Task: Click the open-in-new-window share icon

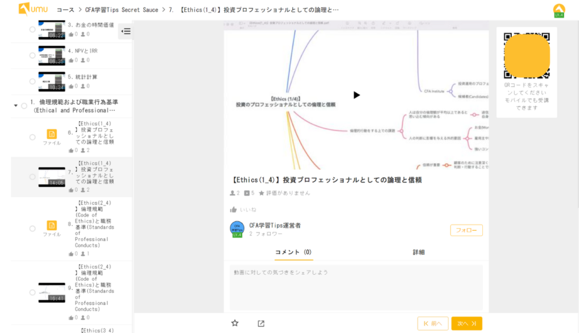Action: [261, 323]
